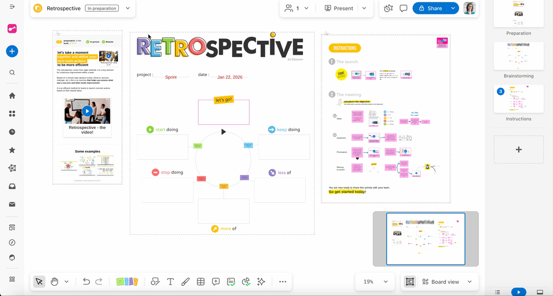This screenshot has height=296, width=553.
Task: Select the shapes tool
Action: (155, 282)
